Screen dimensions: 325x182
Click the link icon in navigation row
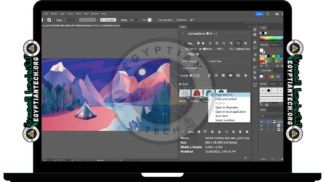[x=231, y=43]
